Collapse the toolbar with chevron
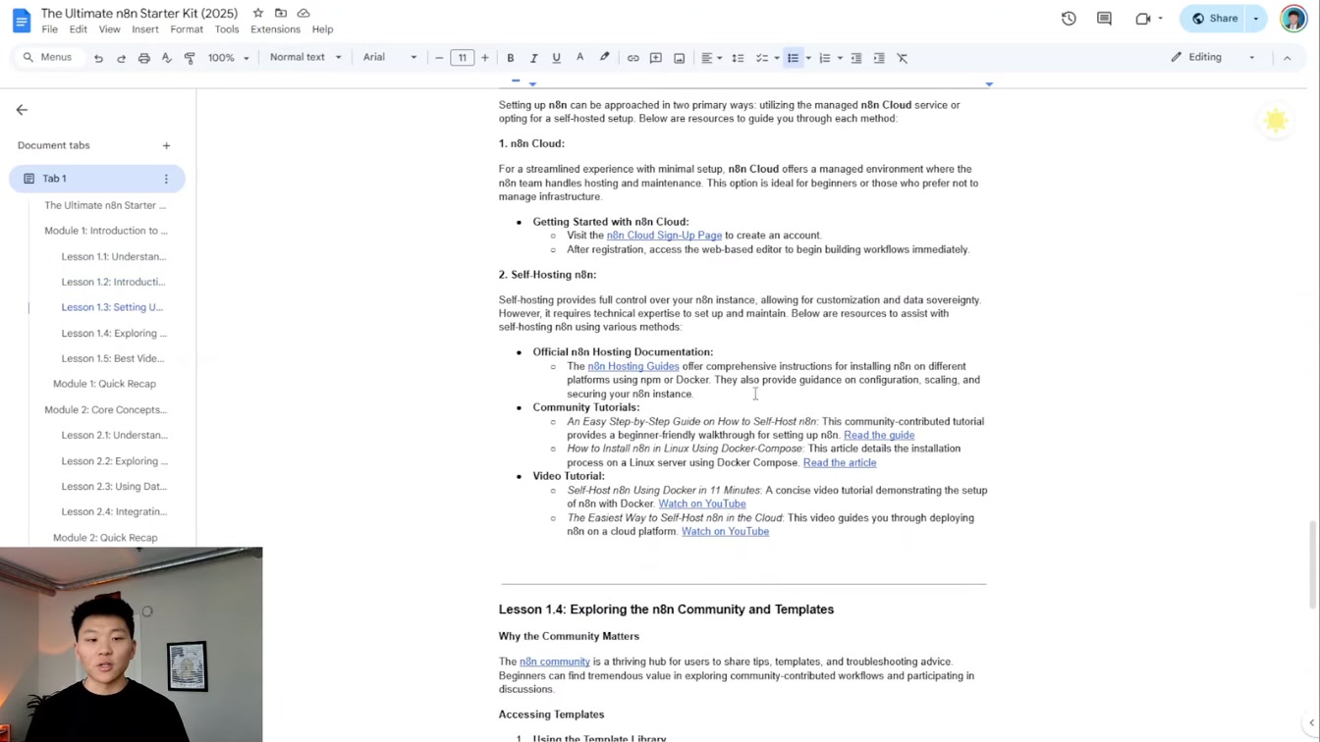This screenshot has width=1320, height=742. [1287, 58]
